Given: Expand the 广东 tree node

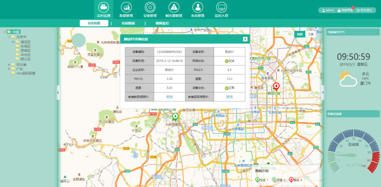Looking at the screenshot, I should pos(9,69).
